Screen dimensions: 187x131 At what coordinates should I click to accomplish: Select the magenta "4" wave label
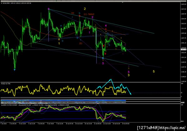point(106,26)
